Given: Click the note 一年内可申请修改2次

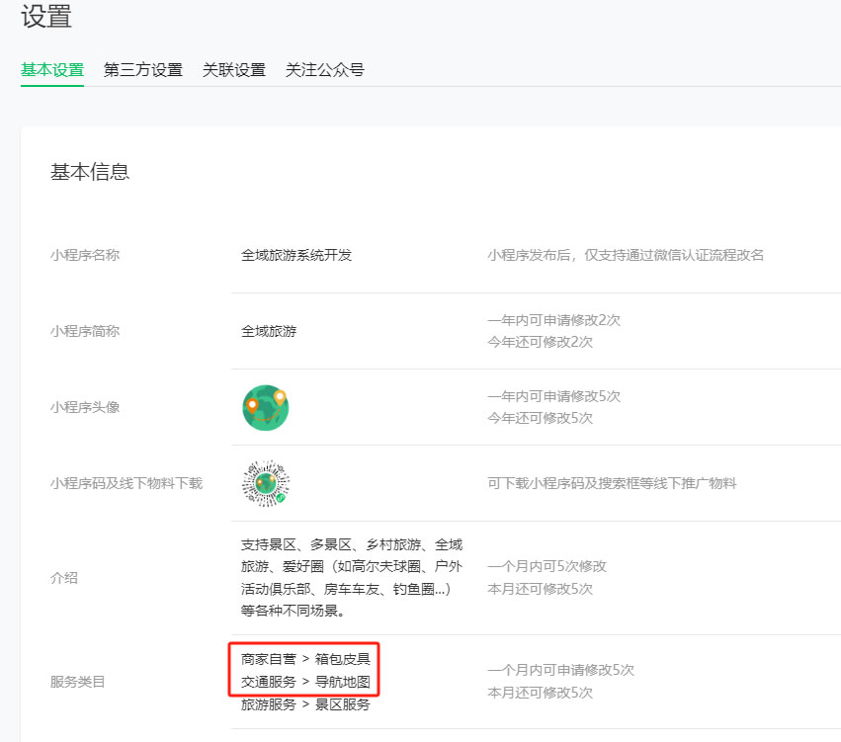Looking at the screenshot, I should pyautogui.click(x=554, y=320).
